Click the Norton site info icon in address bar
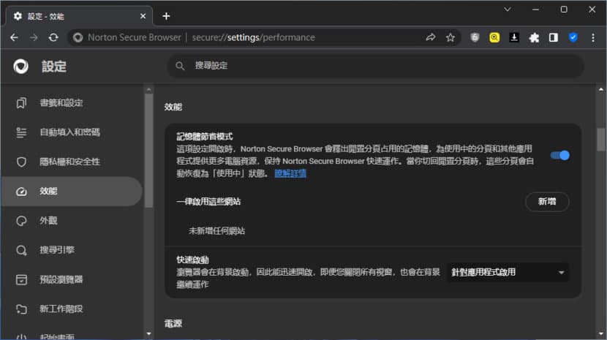 tap(78, 37)
